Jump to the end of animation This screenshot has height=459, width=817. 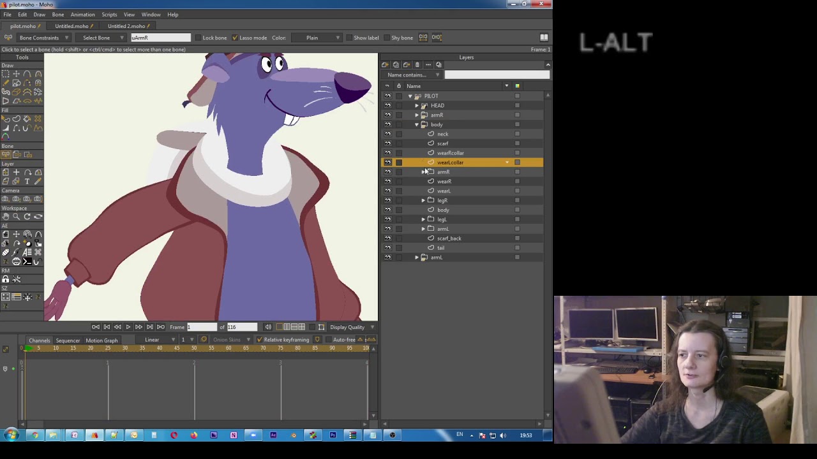coord(160,327)
